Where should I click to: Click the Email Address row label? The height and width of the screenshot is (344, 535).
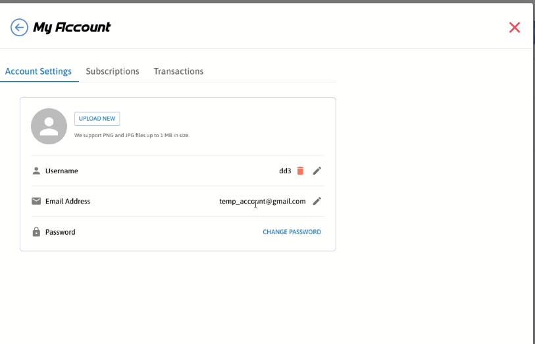pyautogui.click(x=68, y=201)
